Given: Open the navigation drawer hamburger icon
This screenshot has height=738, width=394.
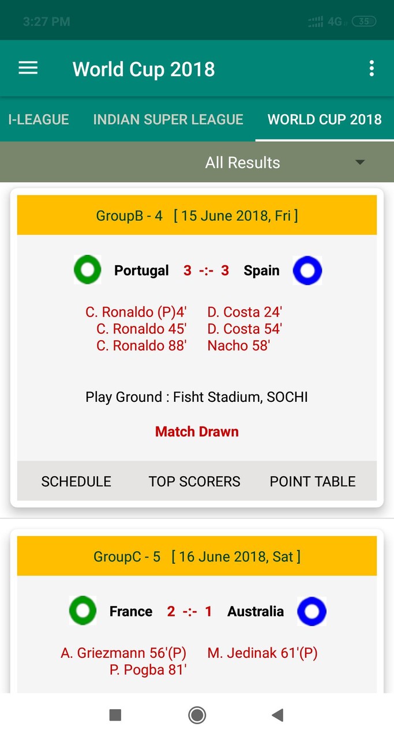Looking at the screenshot, I should click(x=28, y=68).
